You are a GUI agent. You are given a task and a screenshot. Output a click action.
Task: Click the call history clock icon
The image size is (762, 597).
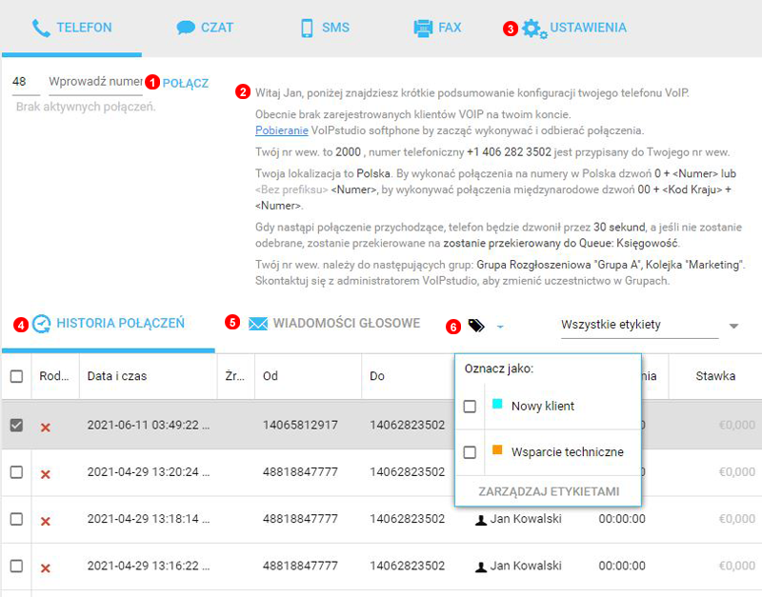click(42, 324)
